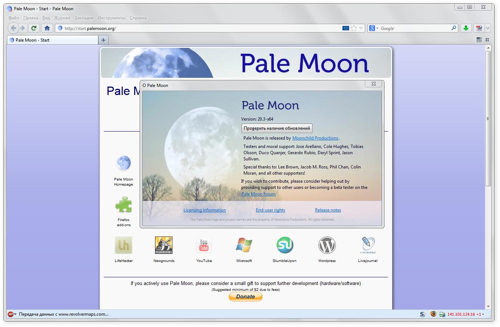Open the StumbleUpon shortcut icon
500x327 pixels.
tap(285, 245)
